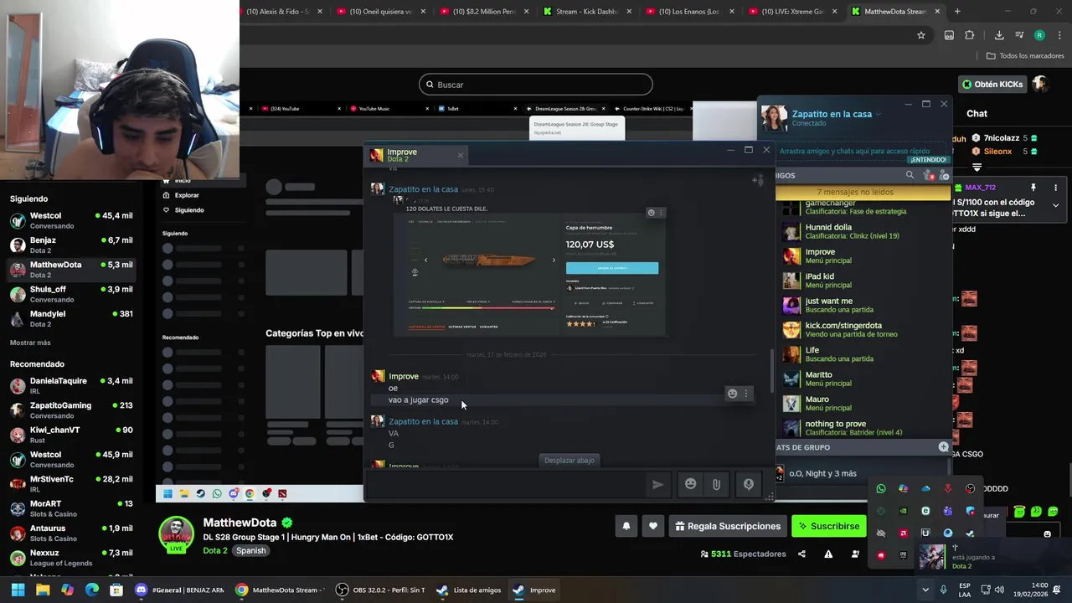
Task: Expand Zapatito en la casa status dropdown
Action: pos(878,114)
